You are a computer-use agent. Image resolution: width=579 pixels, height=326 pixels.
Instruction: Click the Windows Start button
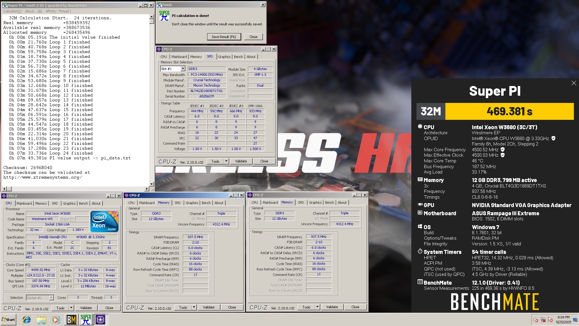(8, 320)
